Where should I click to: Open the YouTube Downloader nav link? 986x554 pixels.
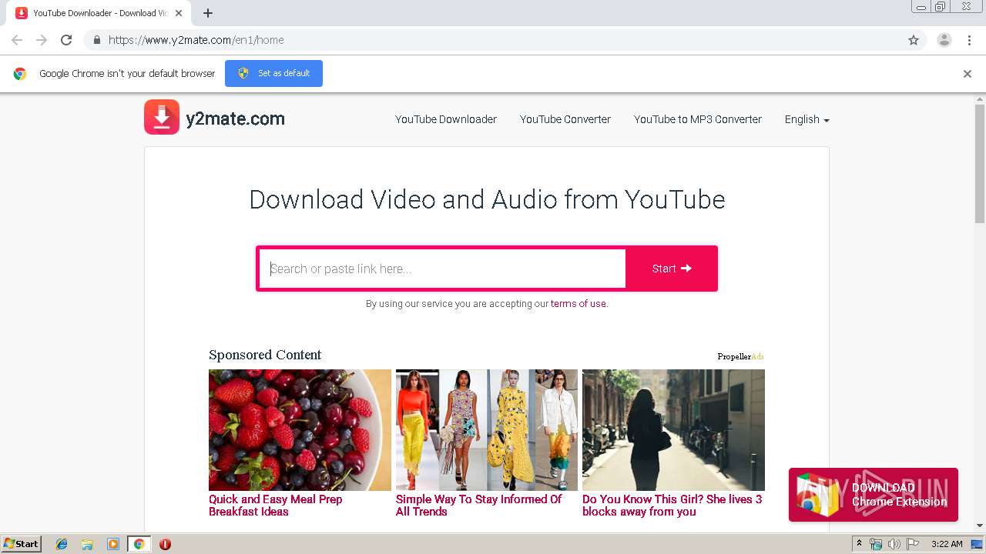pos(446,119)
